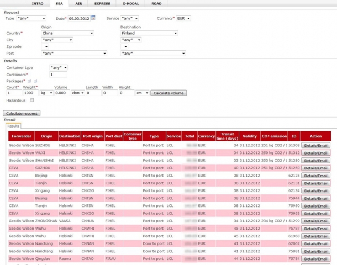Open the date picker calendar icon
The image size is (337, 265).
(93, 18)
